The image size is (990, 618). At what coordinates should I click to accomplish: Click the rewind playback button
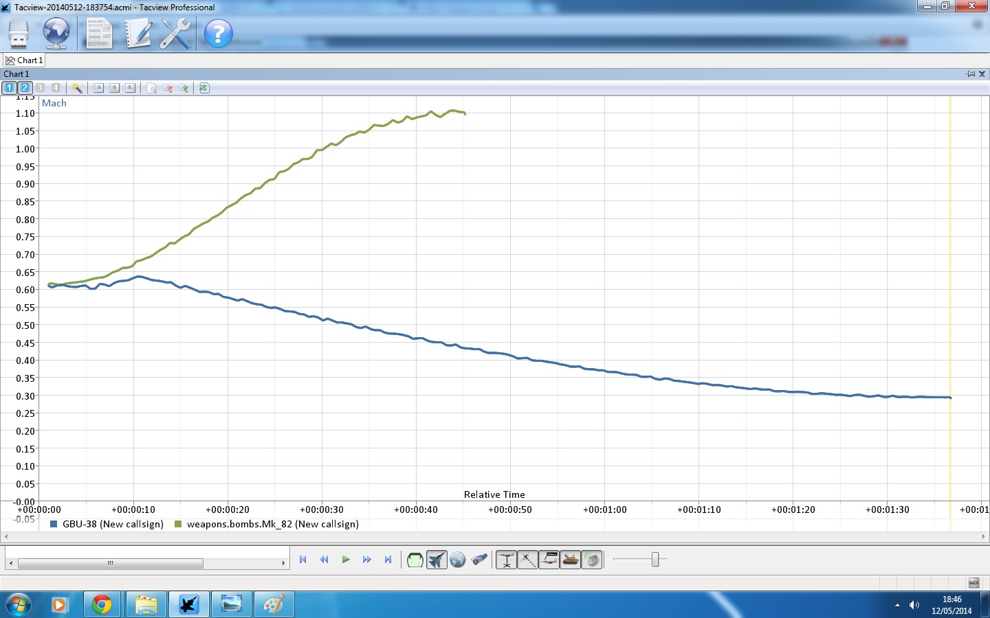click(324, 560)
